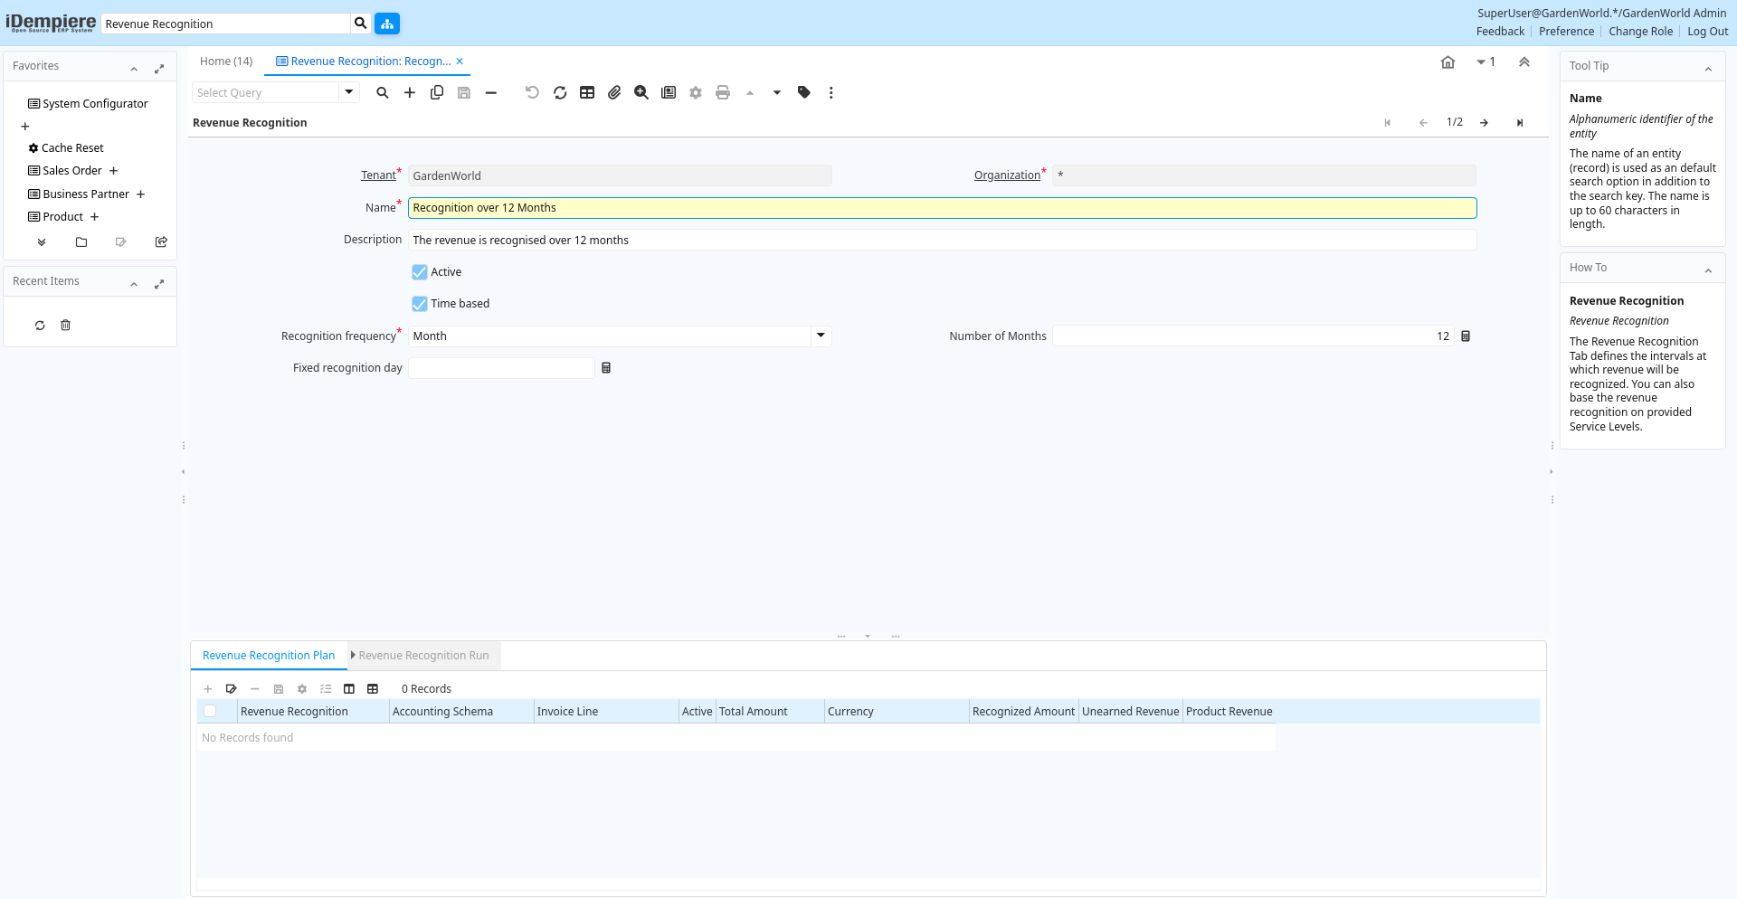Screen dimensions: 1737x899
Task: Click the Print icon in toolbar
Action: [x=723, y=92]
